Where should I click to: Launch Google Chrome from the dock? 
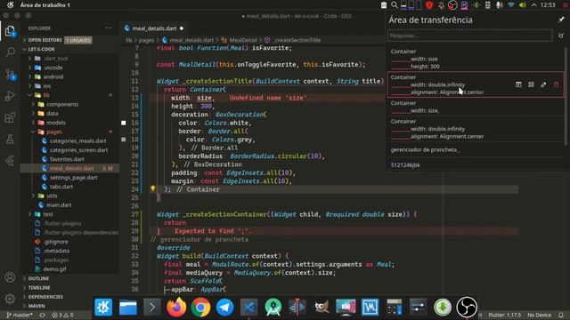coord(200,308)
